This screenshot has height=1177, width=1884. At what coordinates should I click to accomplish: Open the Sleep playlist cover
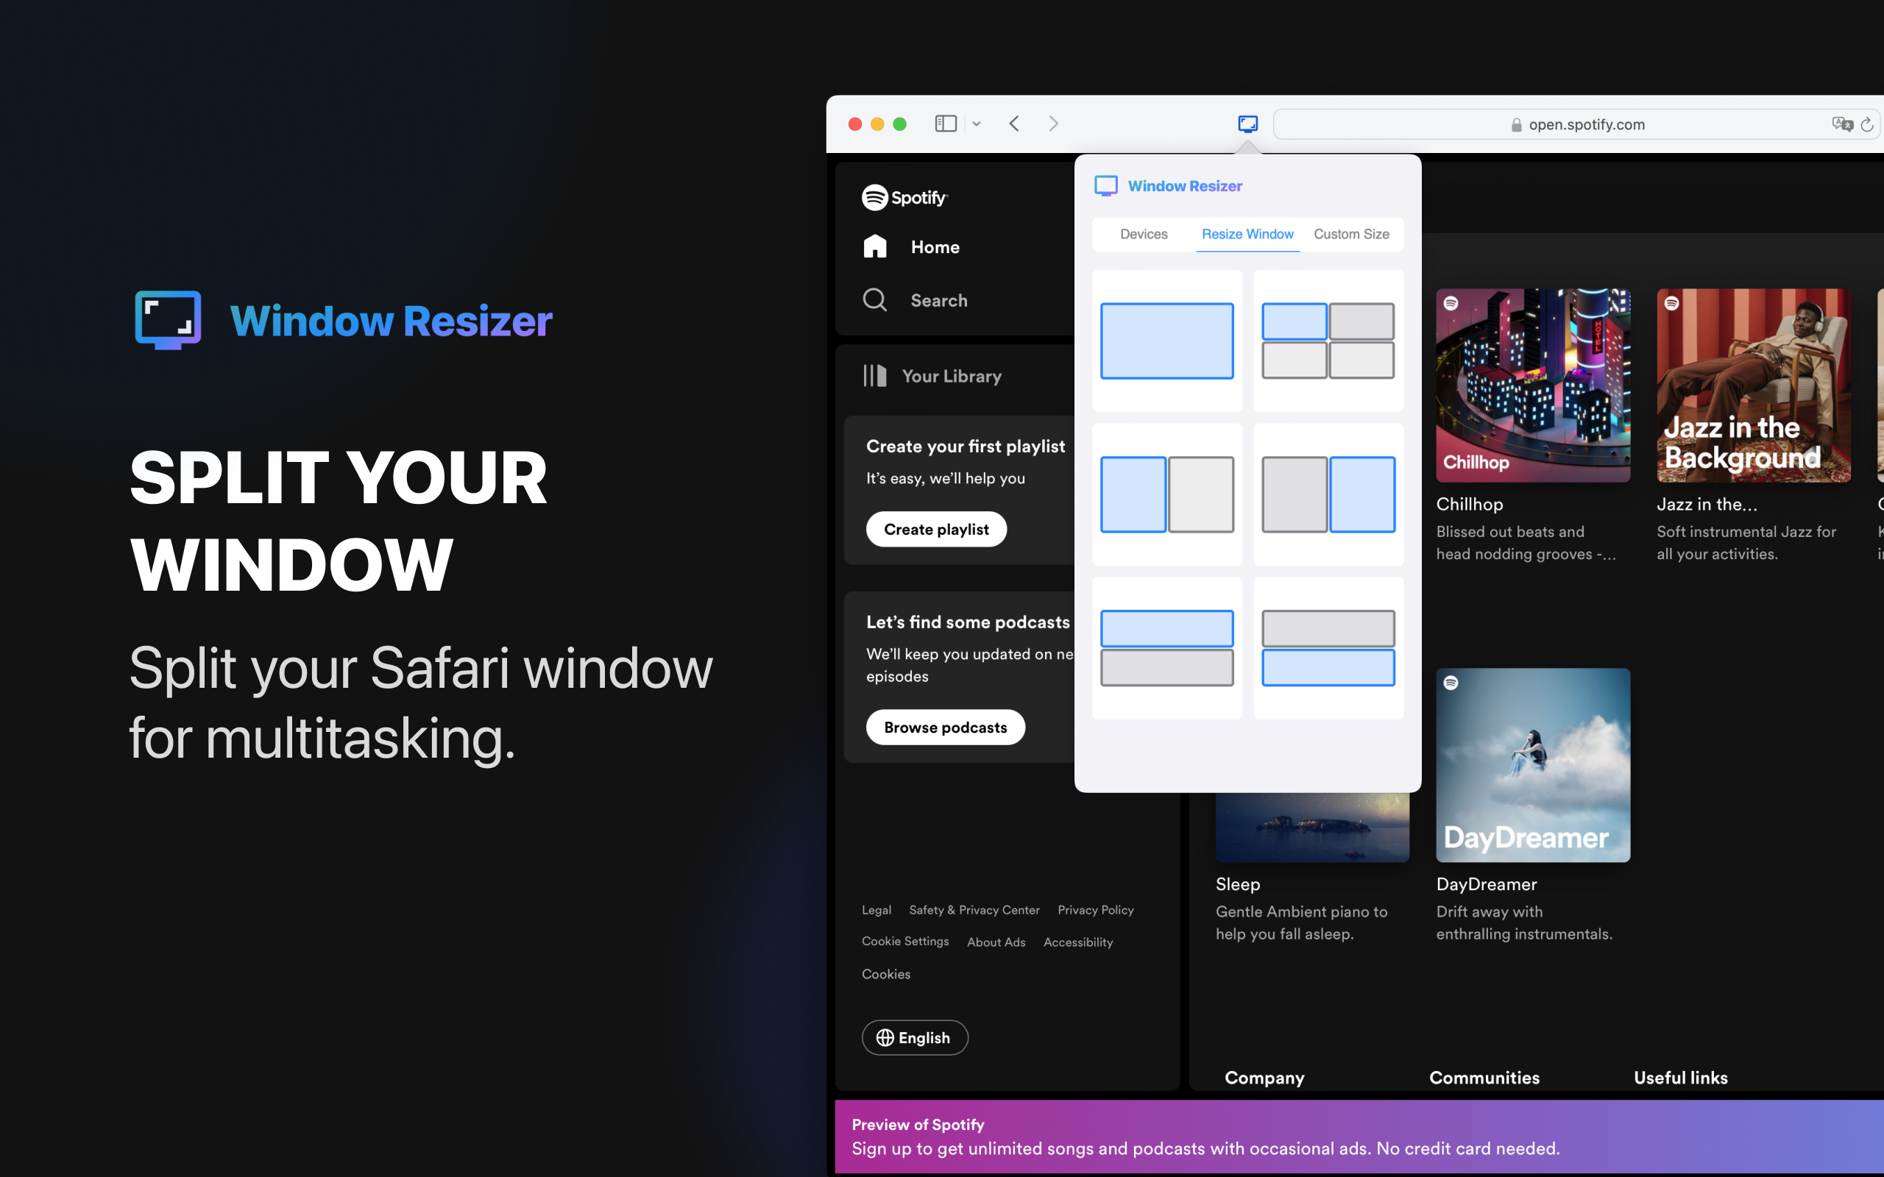pos(1313,827)
